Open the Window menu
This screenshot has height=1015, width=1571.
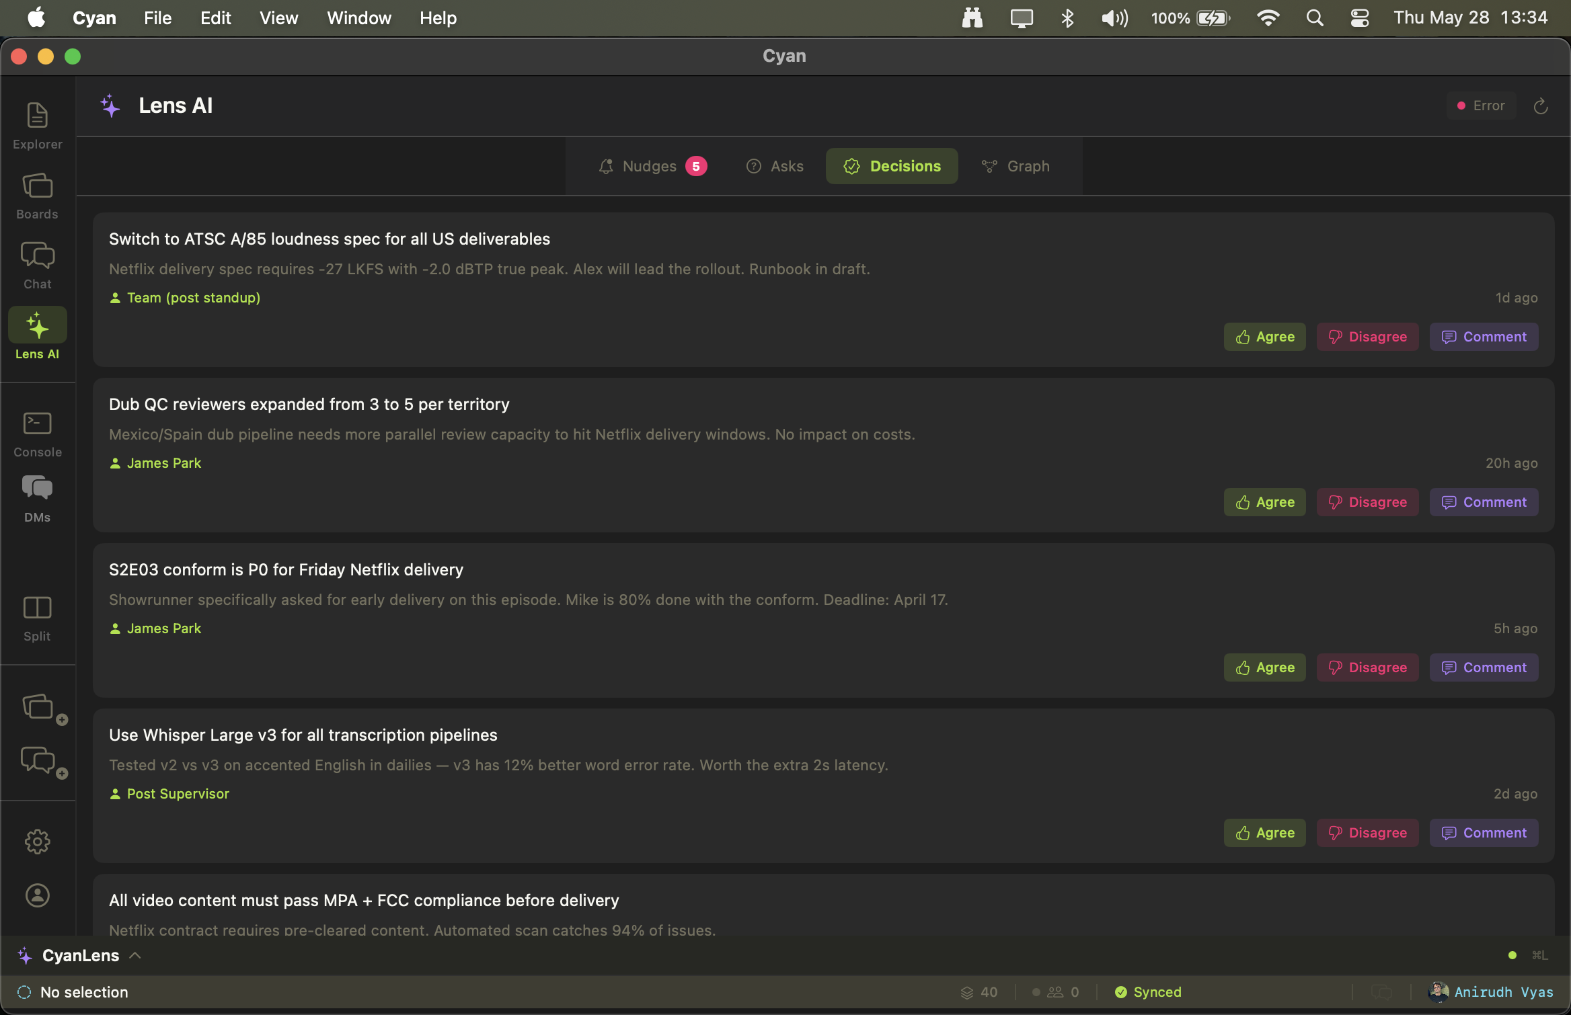[359, 18]
